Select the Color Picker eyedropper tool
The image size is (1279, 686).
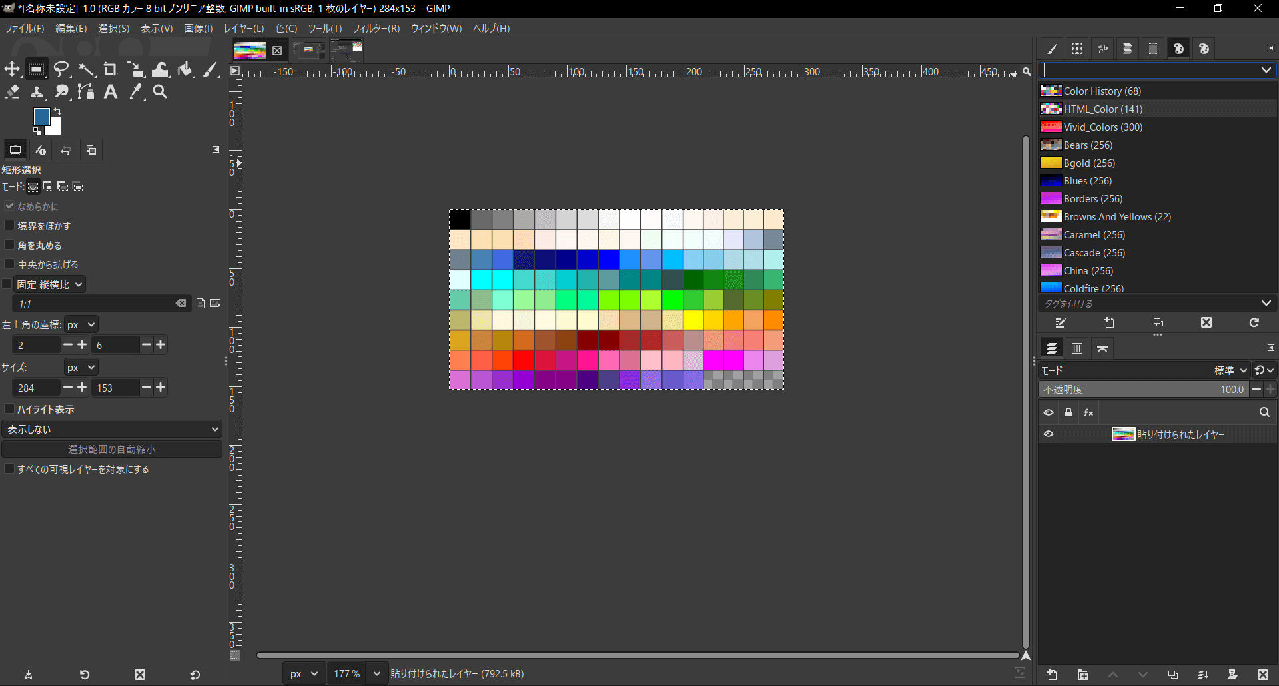135,92
